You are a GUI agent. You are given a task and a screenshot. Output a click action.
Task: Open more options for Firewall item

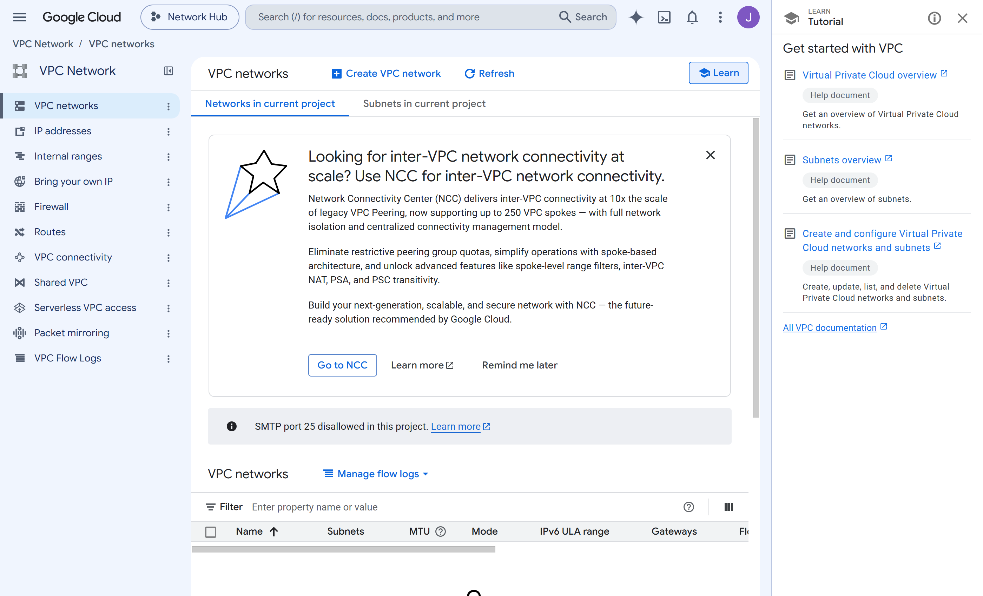click(169, 207)
